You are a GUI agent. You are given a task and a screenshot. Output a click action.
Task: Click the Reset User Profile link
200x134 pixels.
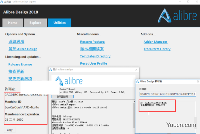click(94, 64)
